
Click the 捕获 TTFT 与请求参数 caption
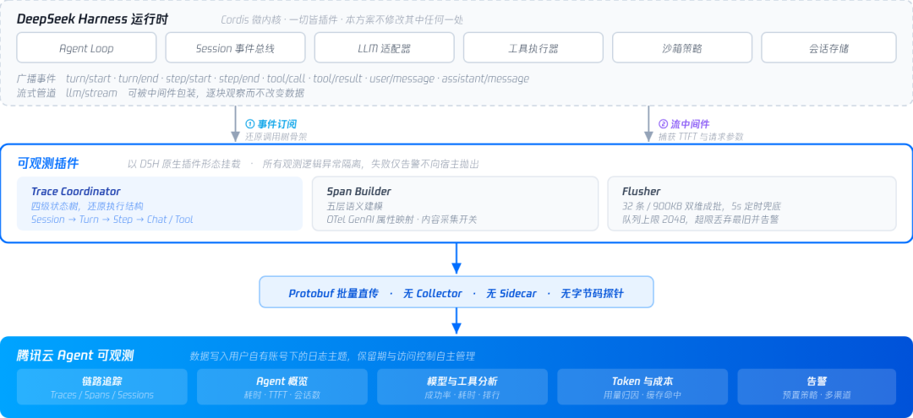(x=701, y=137)
